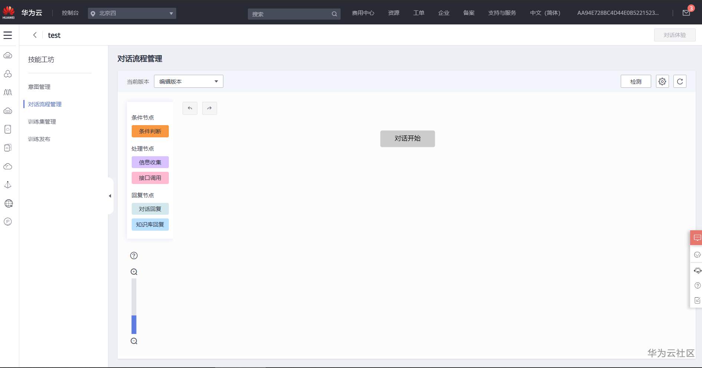Click the test skill name
702x368 pixels.
(54, 35)
